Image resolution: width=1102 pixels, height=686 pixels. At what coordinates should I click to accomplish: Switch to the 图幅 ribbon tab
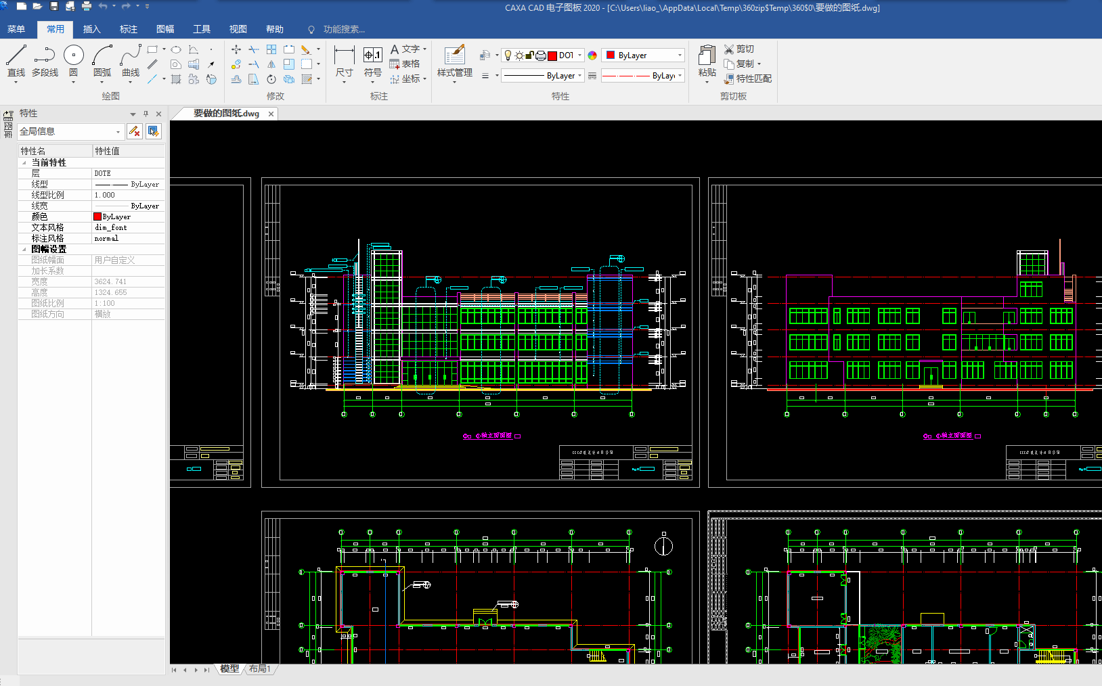(165, 29)
